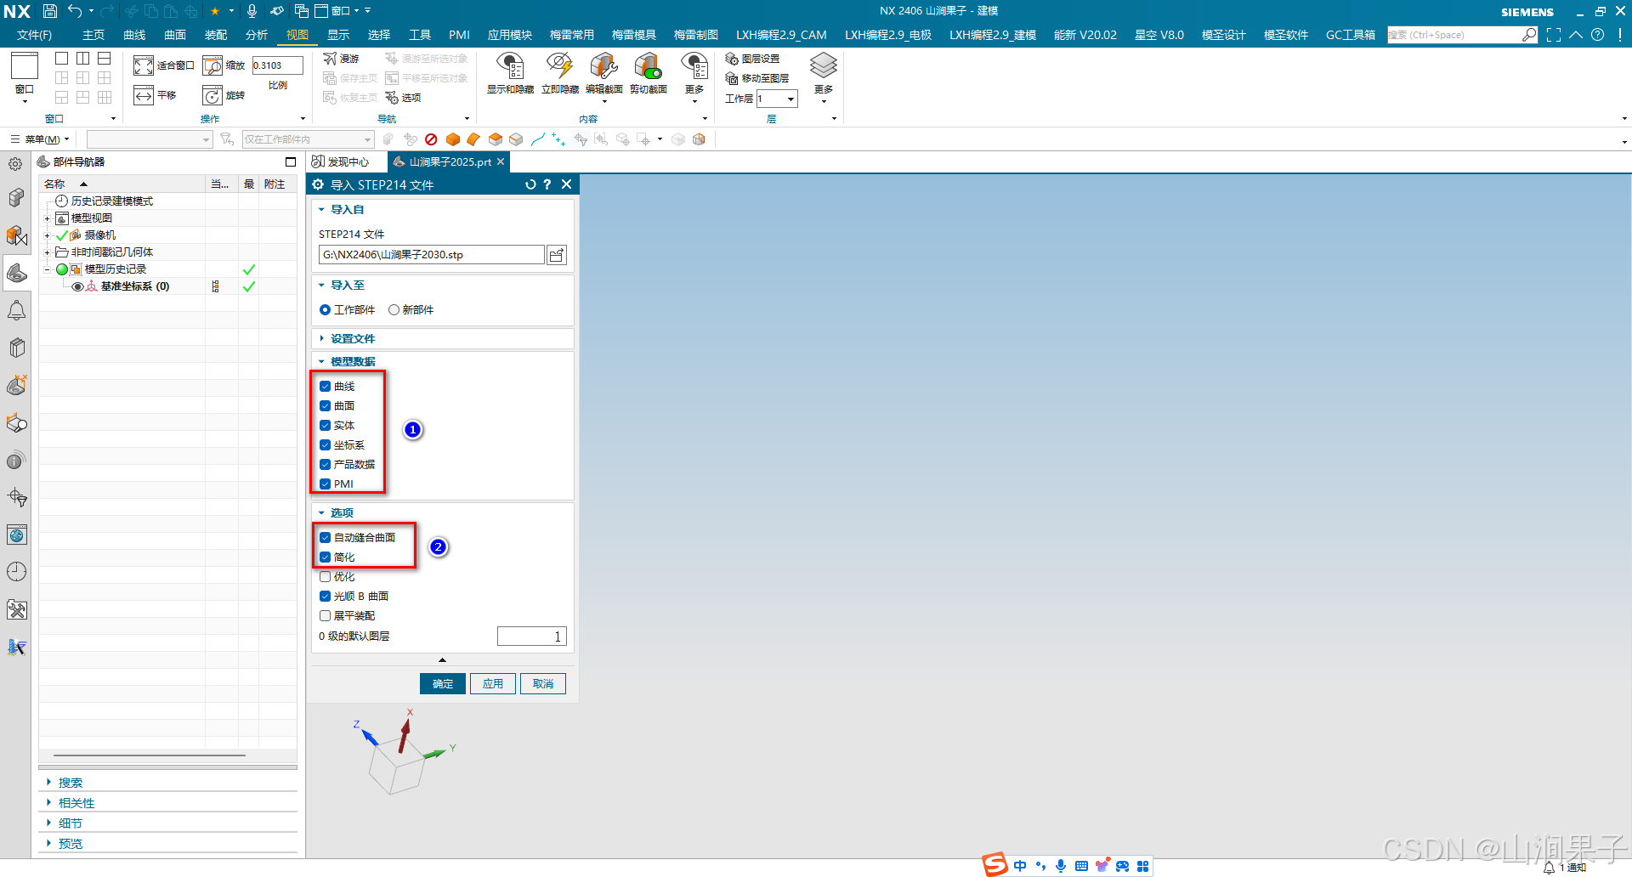Open the History clock sidebar icon
Viewport: 1632px width, 877px height.
16,572
